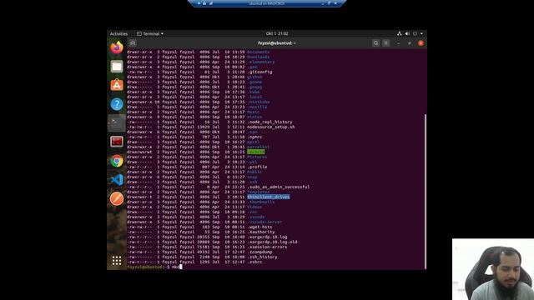
Task: Click the .zcompdump file entry
Action: (259, 252)
